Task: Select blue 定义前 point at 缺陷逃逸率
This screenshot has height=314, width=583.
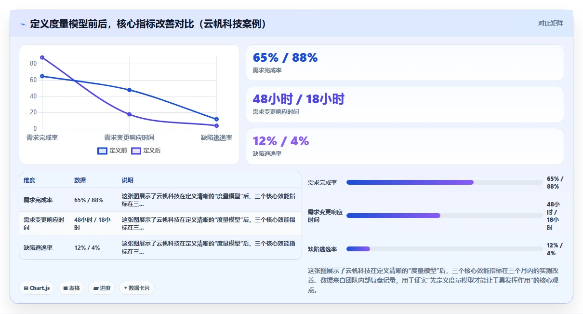Action: 216,119
